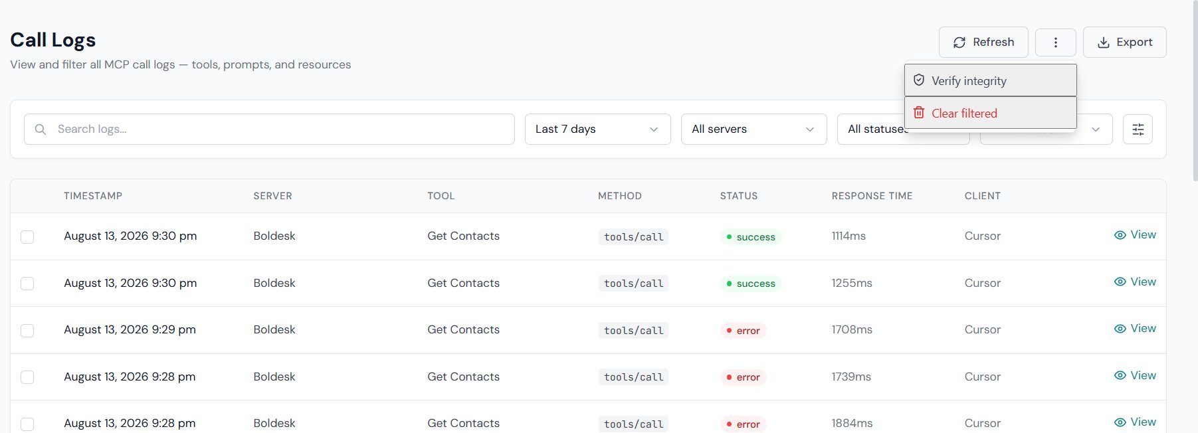Image resolution: width=1198 pixels, height=433 pixels.
Task: Click the magnifier icon in search box
Action: pos(41,130)
